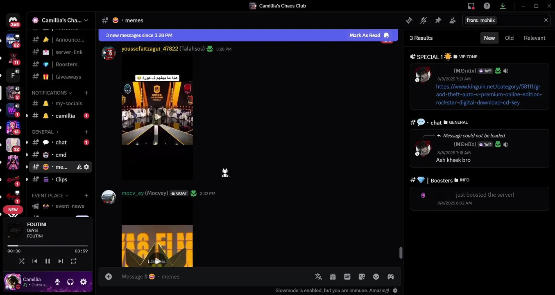Viewport: 555px width, 295px height.
Task: Toggle repeat in music player
Action: pos(74,261)
